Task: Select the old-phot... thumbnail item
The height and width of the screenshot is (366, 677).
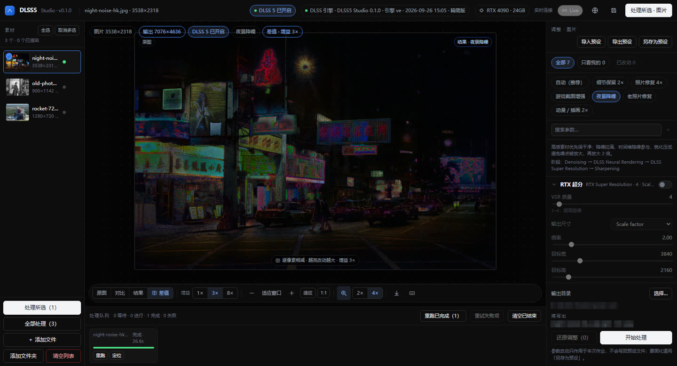Action: (42, 87)
